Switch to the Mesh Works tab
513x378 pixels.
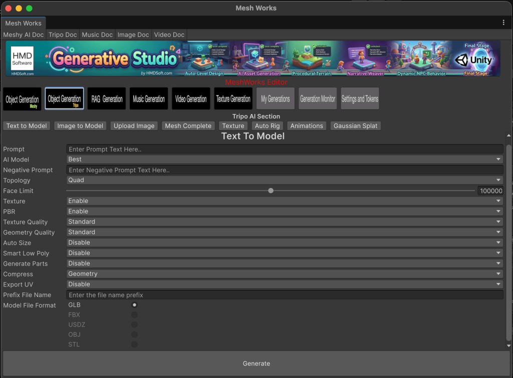tap(24, 23)
